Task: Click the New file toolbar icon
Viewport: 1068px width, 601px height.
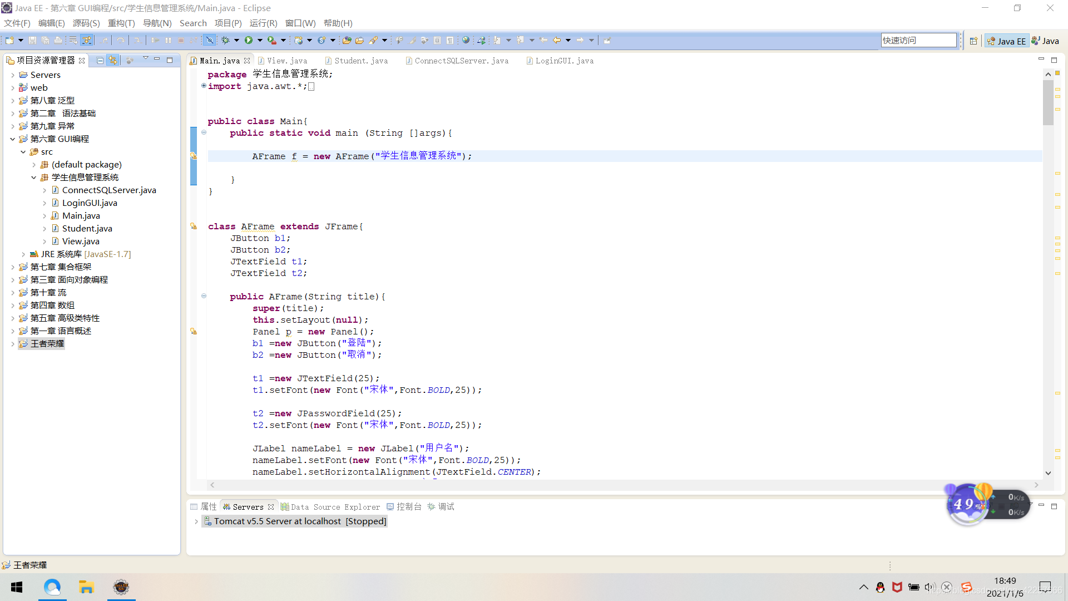Action: point(9,40)
